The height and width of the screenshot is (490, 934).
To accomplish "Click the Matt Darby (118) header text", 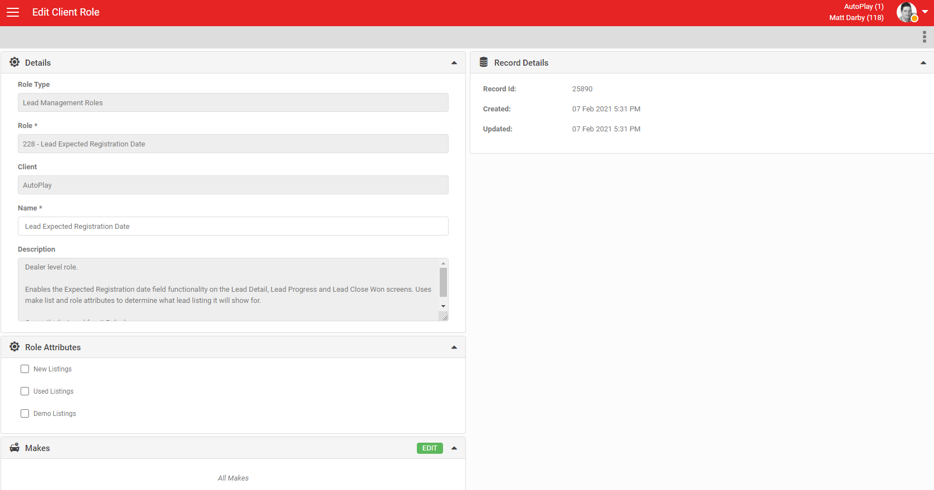I will pos(857,18).
